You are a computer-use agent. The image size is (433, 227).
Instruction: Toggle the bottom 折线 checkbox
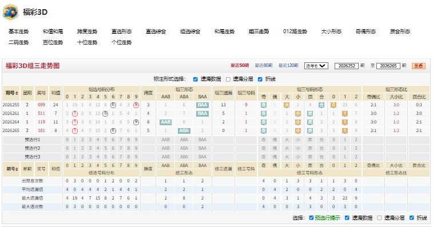click(x=411, y=218)
